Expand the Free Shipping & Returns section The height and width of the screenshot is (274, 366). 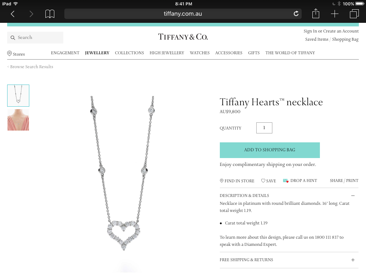pyautogui.click(x=353, y=260)
